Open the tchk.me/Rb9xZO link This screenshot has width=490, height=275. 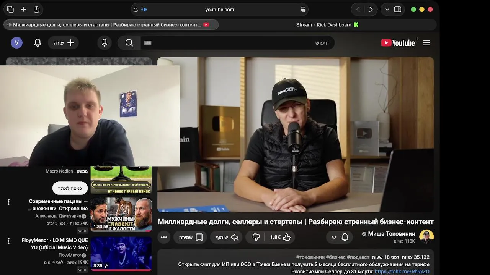click(402, 272)
